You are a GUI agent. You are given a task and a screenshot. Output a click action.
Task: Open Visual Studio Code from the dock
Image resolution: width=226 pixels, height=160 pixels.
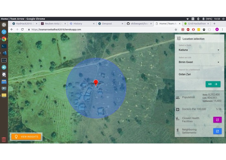pos(4,53)
